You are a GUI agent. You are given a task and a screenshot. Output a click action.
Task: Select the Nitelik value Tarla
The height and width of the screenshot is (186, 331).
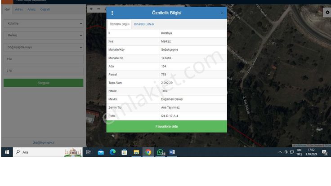[164, 91]
